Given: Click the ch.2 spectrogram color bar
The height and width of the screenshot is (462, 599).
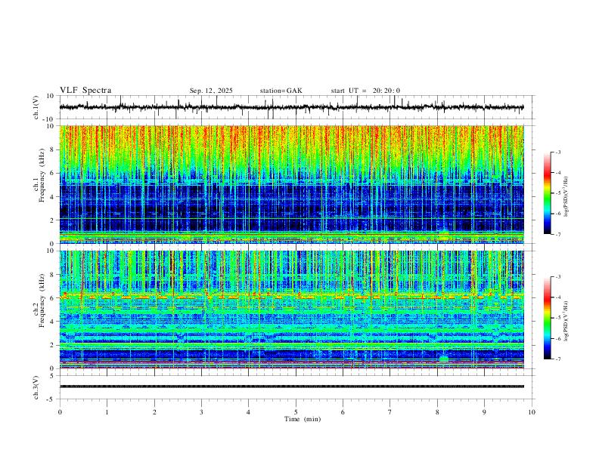Looking at the screenshot, I should (x=548, y=318).
